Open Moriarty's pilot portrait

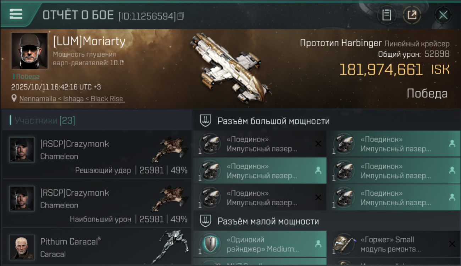29,51
